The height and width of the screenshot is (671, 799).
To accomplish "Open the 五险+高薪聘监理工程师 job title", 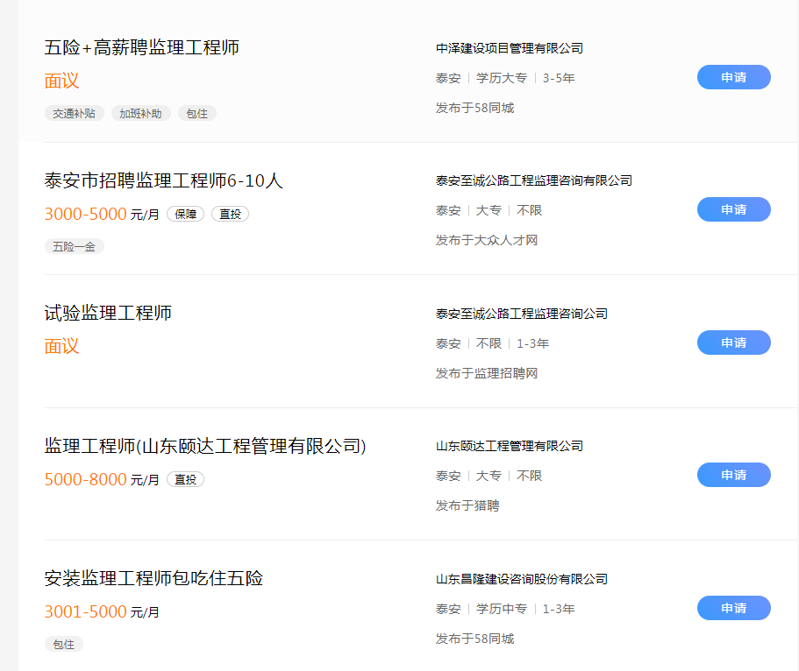I will pyautogui.click(x=142, y=47).
